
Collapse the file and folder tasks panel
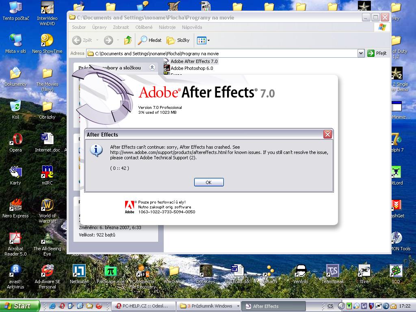pyautogui.click(x=152, y=67)
